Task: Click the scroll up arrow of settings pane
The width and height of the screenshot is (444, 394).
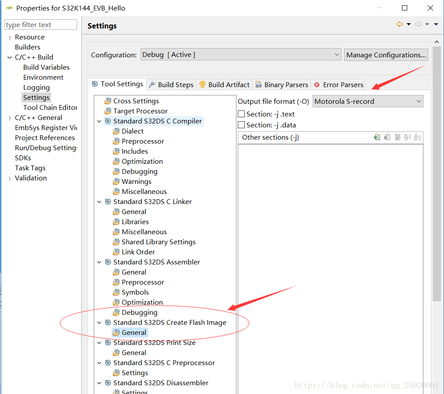Action: click(x=437, y=42)
